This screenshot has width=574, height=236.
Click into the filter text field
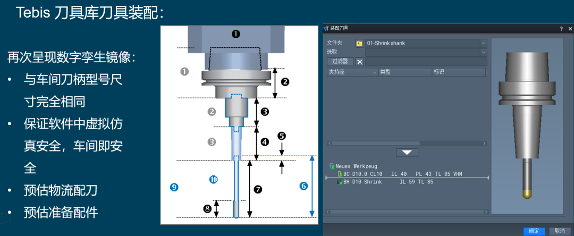coord(426,62)
